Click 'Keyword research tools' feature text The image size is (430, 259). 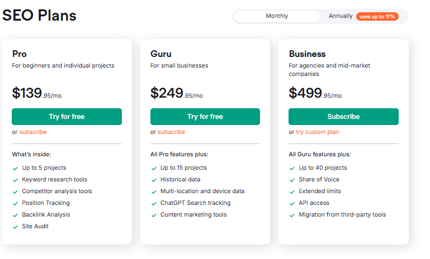(x=55, y=180)
